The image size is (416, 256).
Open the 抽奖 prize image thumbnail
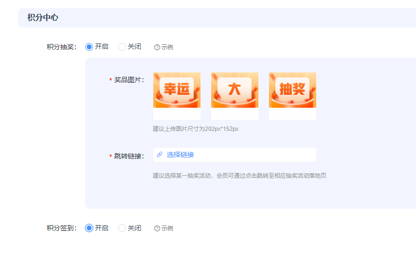[x=292, y=90]
